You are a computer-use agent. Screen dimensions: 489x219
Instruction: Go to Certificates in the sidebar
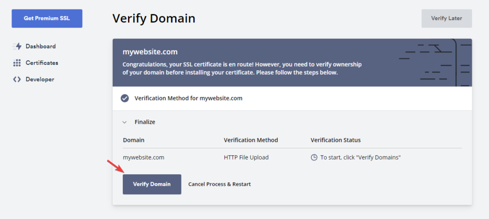pos(42,63)
